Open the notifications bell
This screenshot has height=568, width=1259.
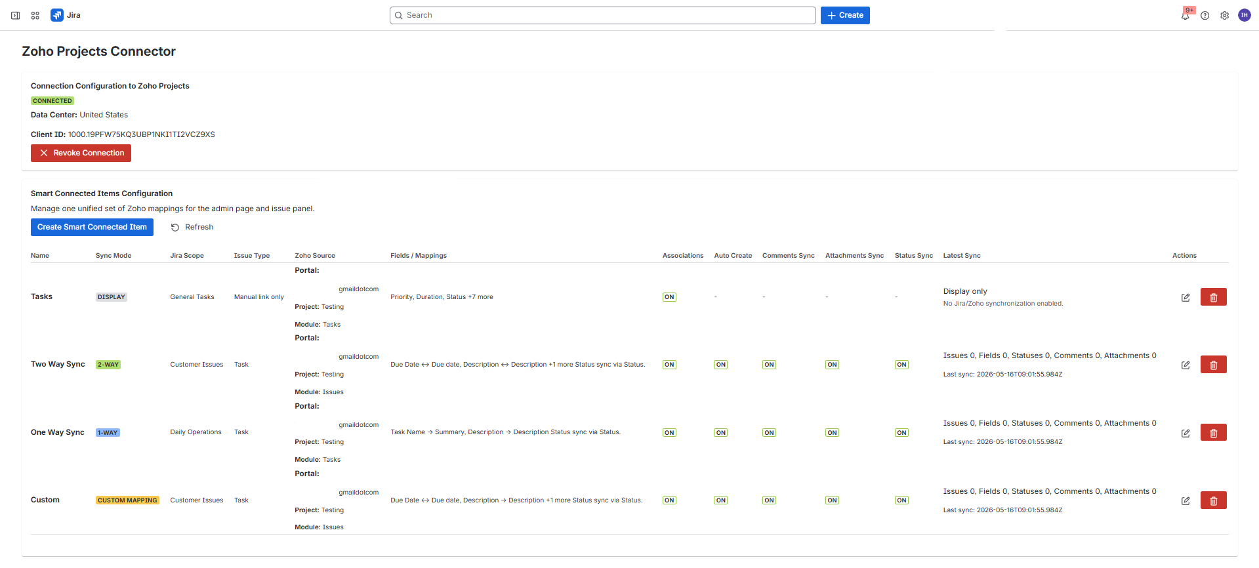pos(1185,15)
